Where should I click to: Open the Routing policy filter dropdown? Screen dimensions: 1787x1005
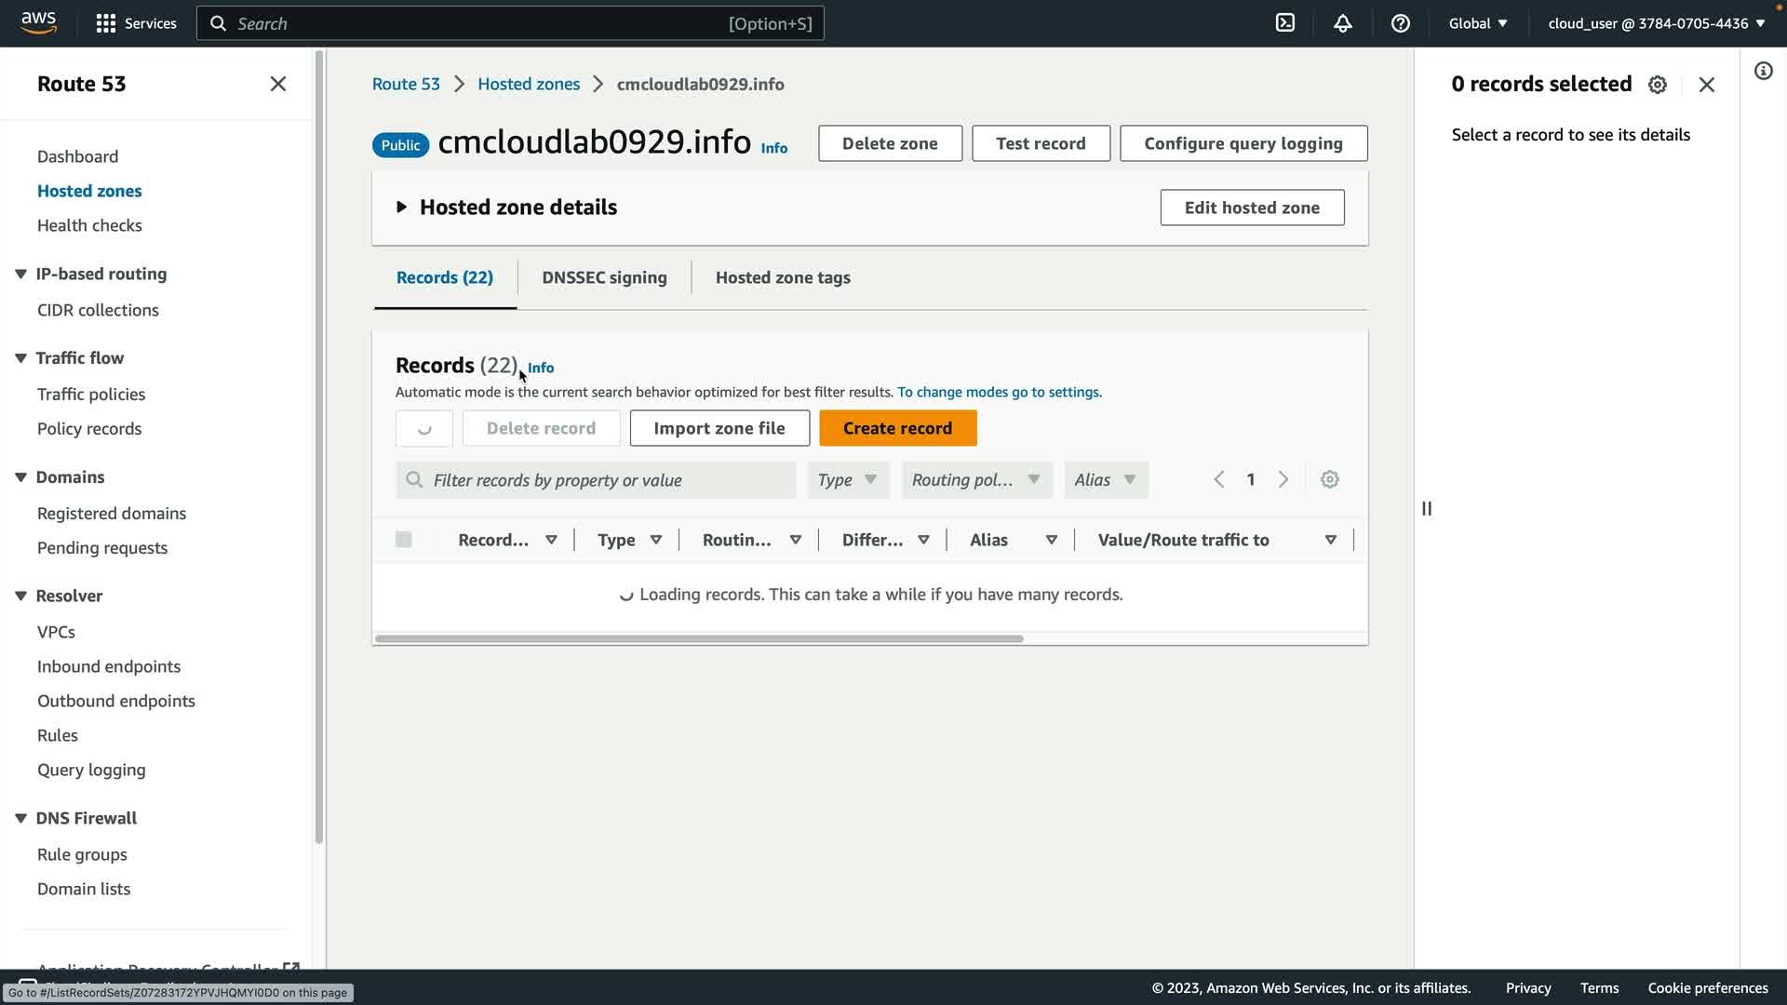point(976,480)
